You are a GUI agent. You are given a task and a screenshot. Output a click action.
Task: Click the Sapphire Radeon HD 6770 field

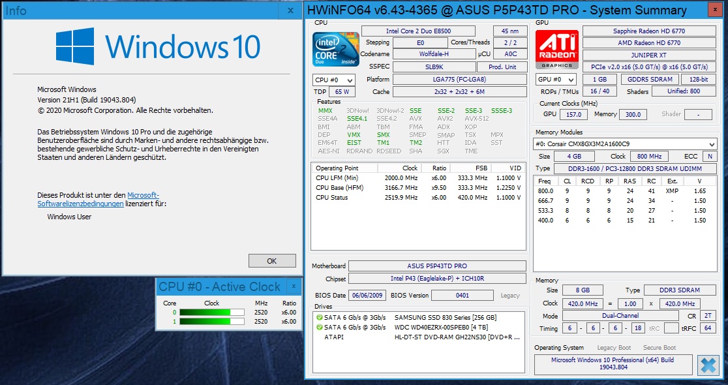(649, 31)
